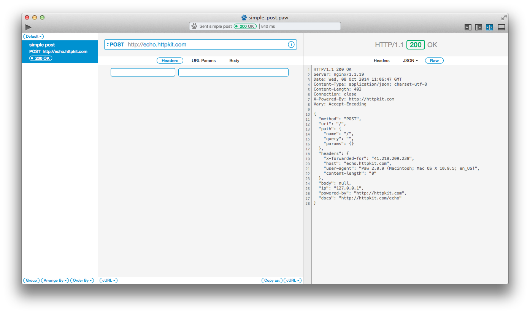Click the user-agent Paw 2.0.9 line
This screenshot has width=530, height=314.
(x=401, y=168)
